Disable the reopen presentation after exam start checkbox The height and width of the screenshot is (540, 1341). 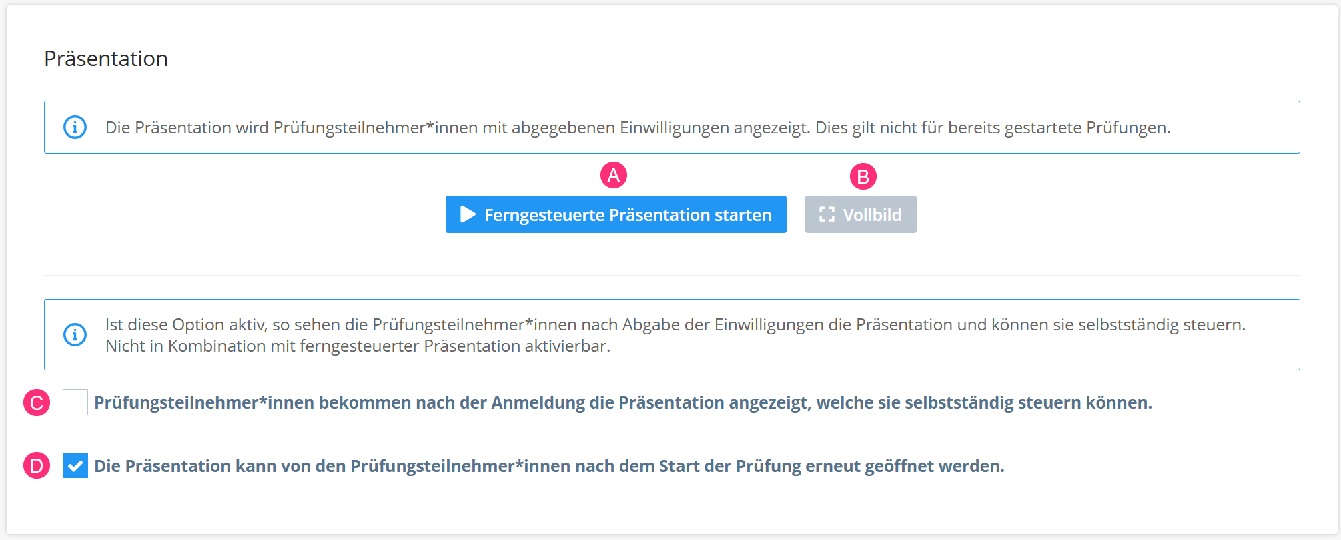pyautogui.click(x=75, y=465)
